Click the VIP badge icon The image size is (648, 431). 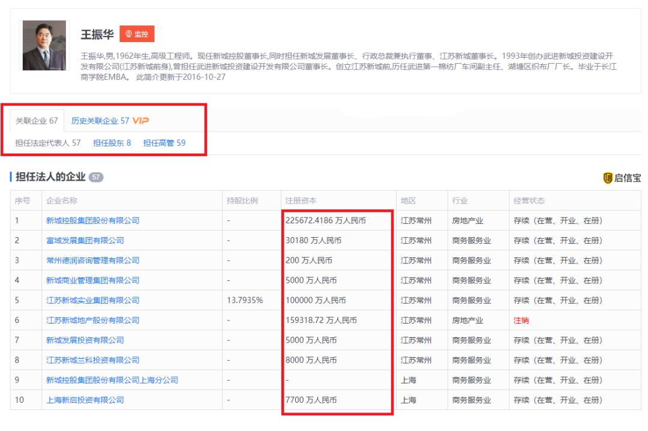[140, 121]
